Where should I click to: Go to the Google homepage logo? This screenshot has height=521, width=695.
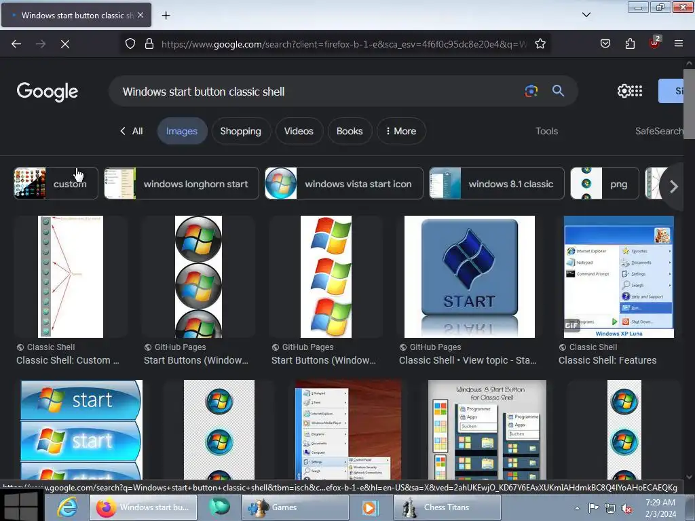[x=48, y=92]
